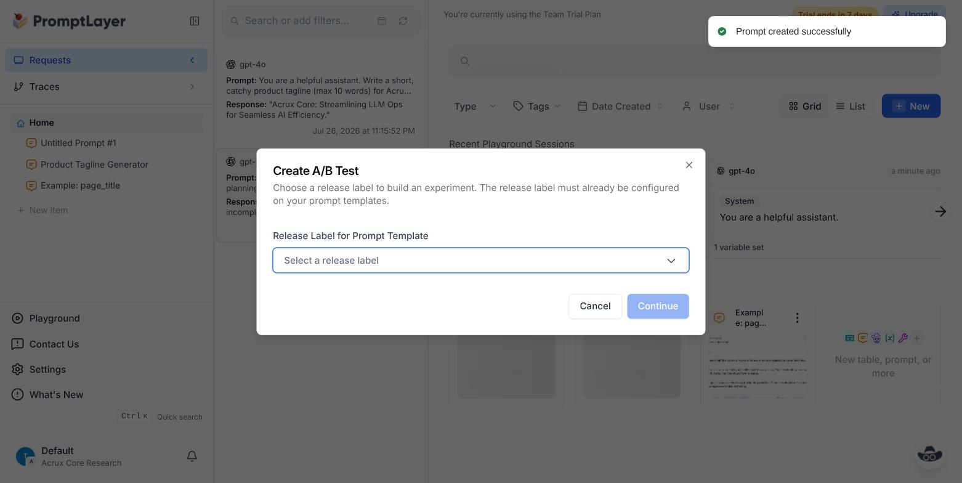Click the New button
The height and width of the screenshot is (483, 962).
click(911, 106)
